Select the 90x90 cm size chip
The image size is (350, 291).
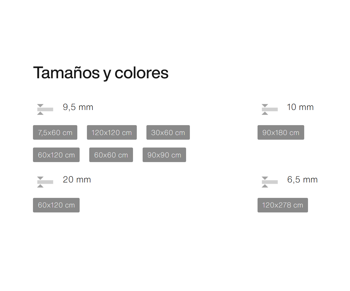[x=164, y=155]
